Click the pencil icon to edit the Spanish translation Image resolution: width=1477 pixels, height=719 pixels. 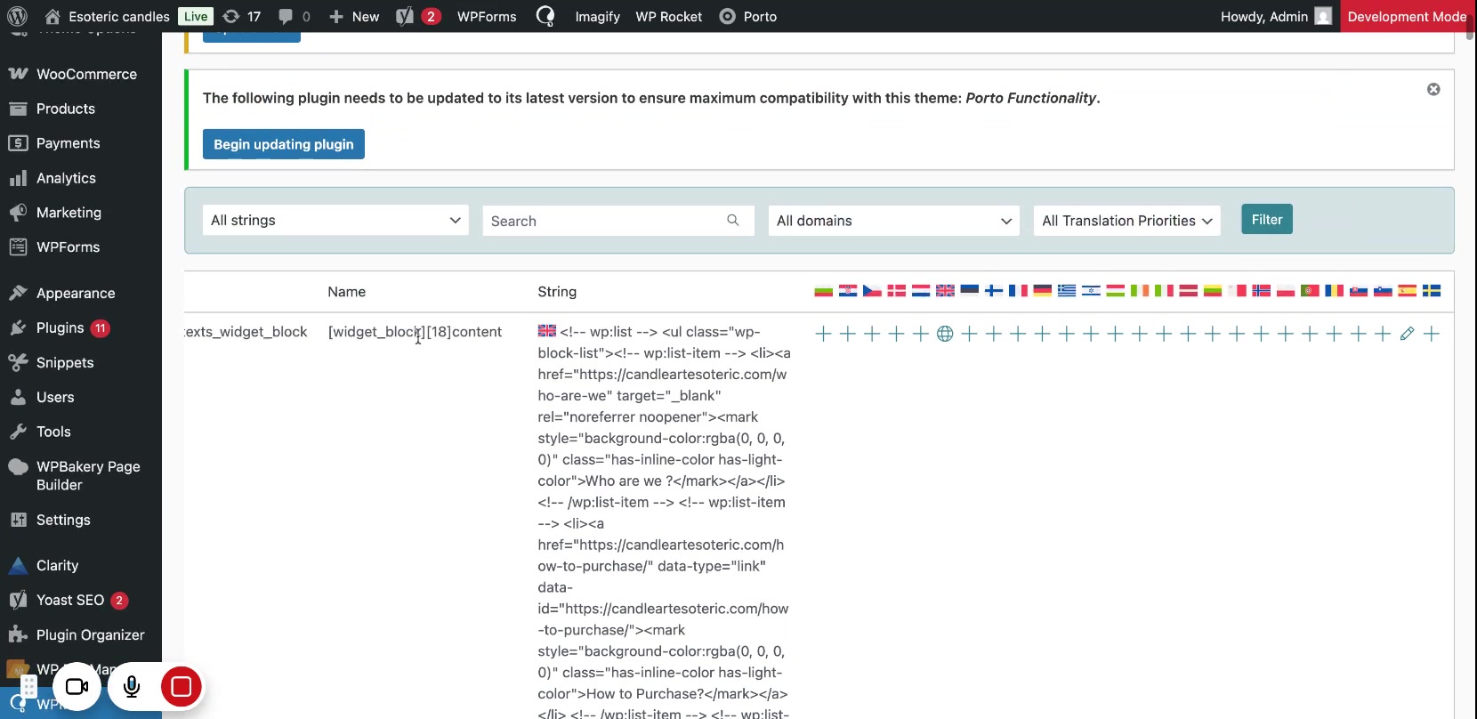pos(1407,334)
